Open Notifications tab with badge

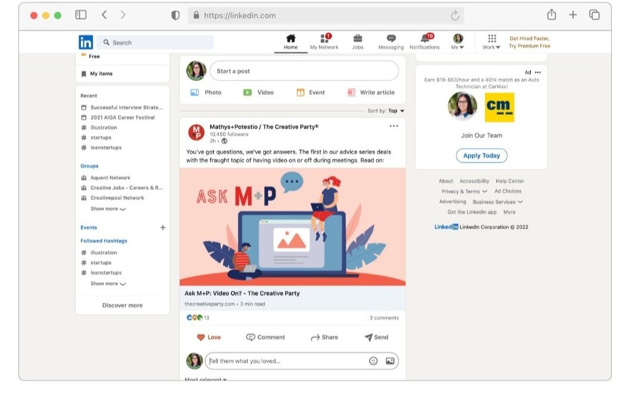(424, 42)
